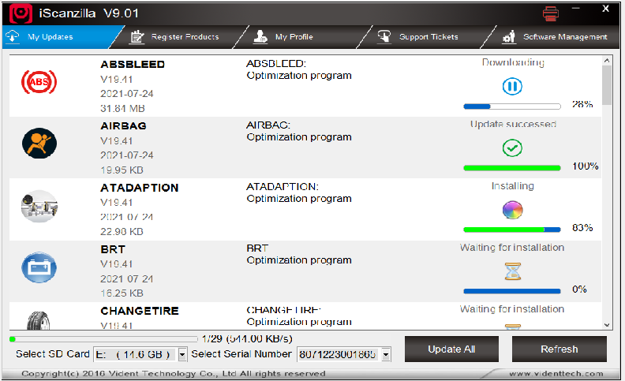Click the green AIRBAG update success checkmark
The image size is (625, 381).
click(x=512, y=148)
